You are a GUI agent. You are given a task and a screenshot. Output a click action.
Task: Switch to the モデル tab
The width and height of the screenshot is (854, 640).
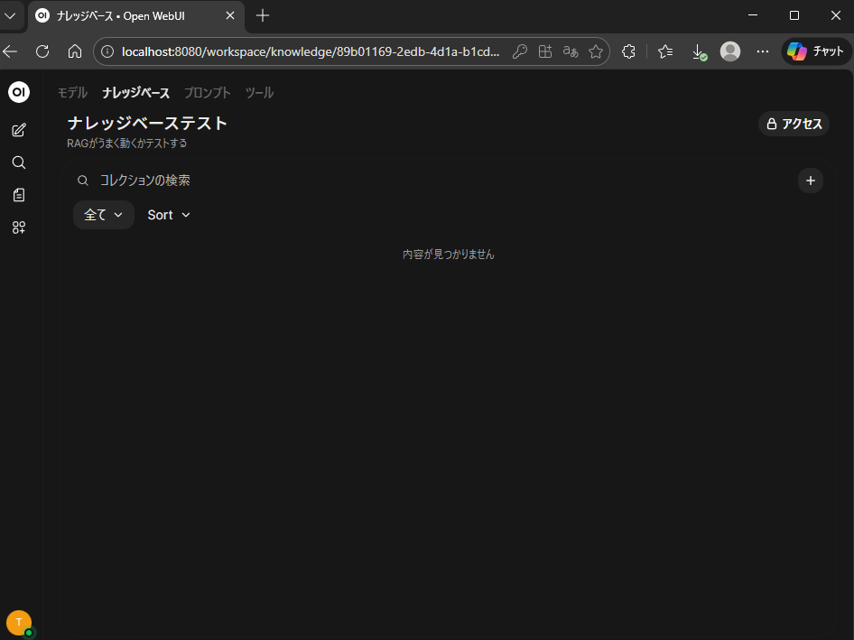(x=72, y=93)
